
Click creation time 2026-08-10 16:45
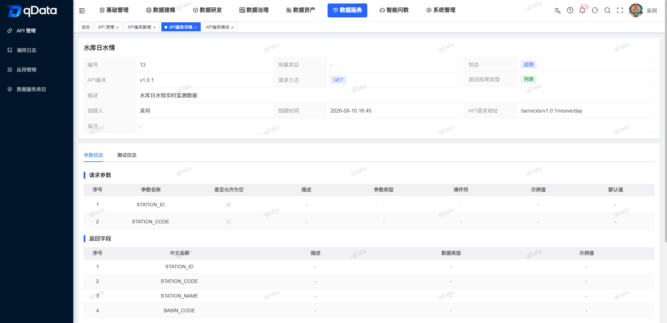tap(351, 111)
